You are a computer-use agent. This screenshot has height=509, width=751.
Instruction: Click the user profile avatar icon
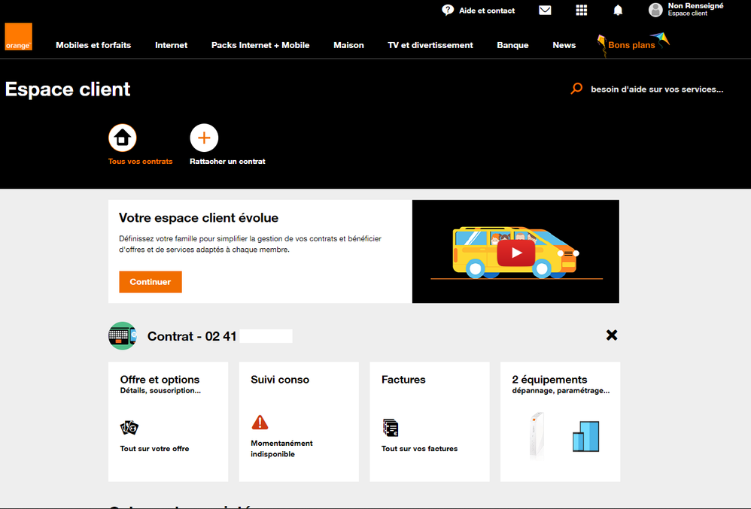click(x=655, y=10)
